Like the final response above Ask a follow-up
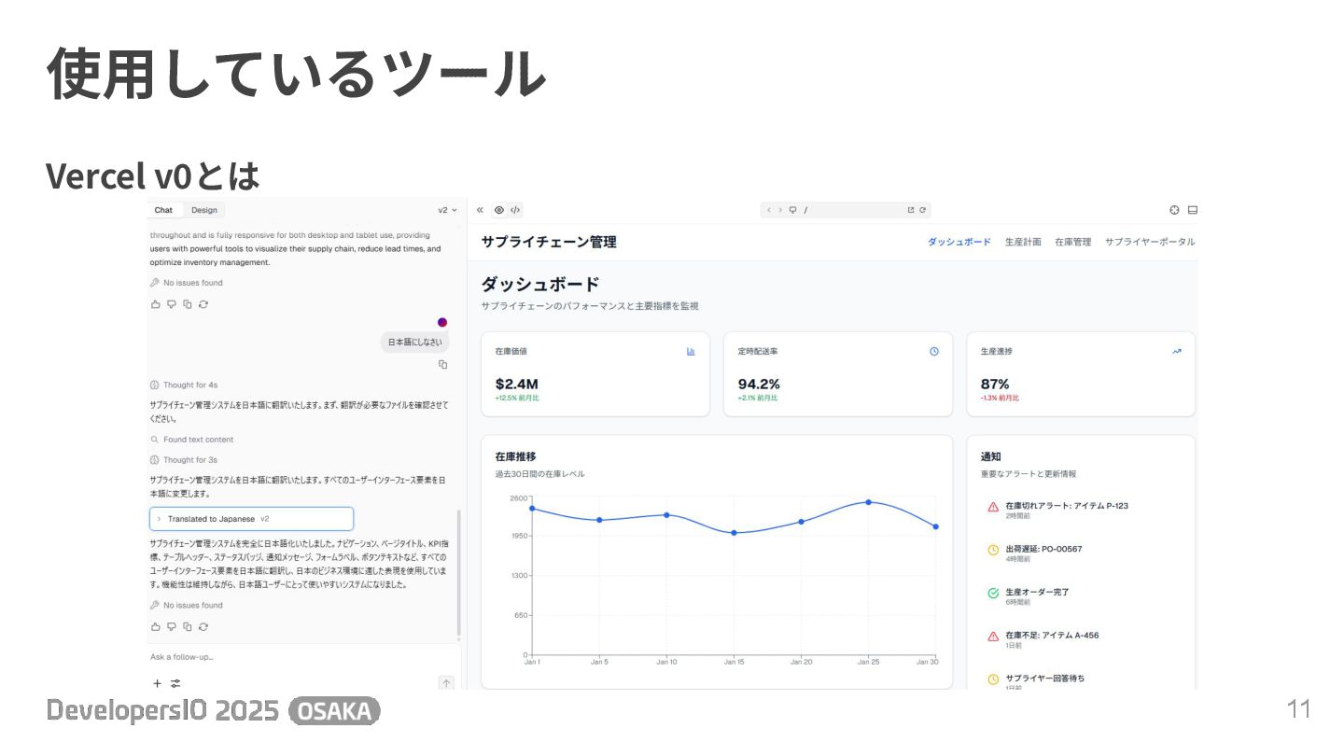The height and width of the screenshot is (756, 1344). [x=156, y=626]
